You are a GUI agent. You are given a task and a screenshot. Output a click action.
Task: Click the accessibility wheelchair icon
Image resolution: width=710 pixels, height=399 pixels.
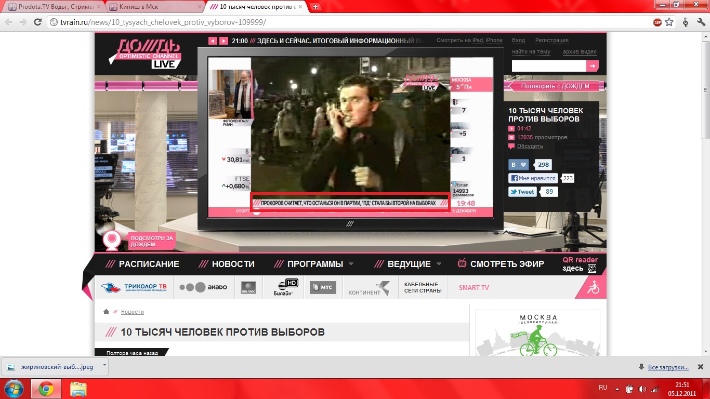[x=593, y=287]
